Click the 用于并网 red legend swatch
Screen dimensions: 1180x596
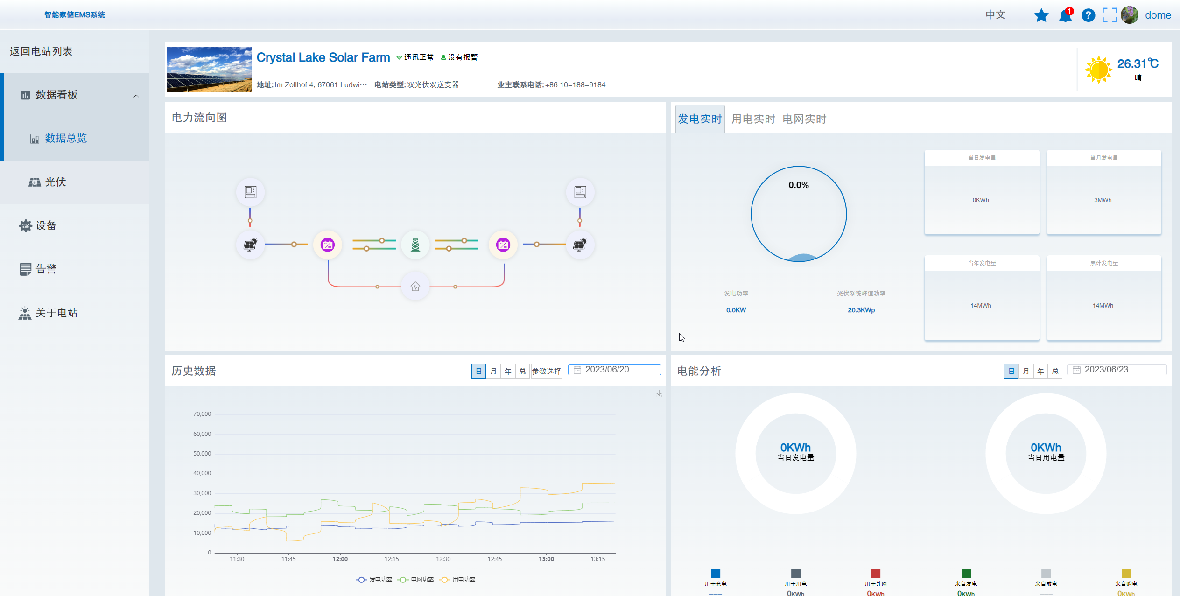(x=875, y=573)
